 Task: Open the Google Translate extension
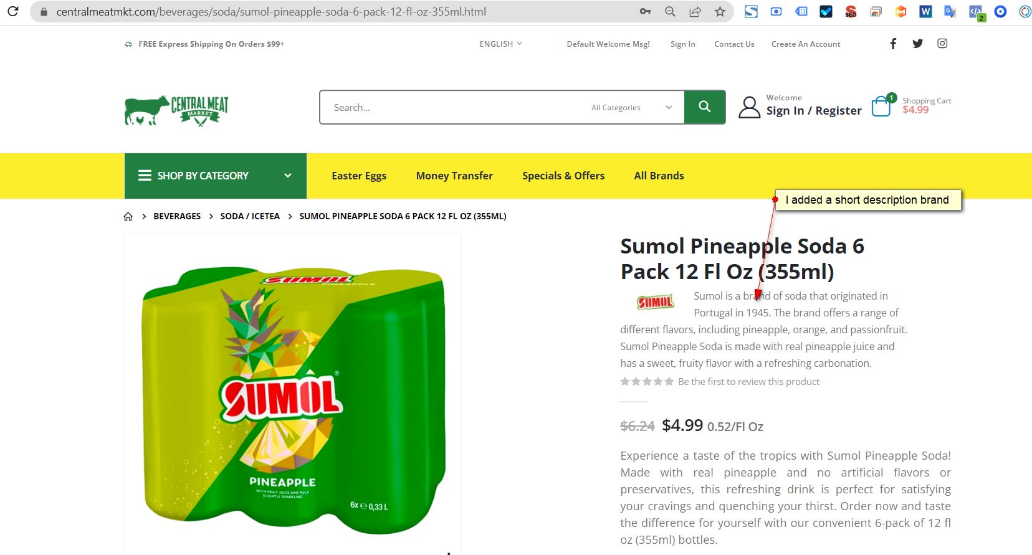coord(950,11)
